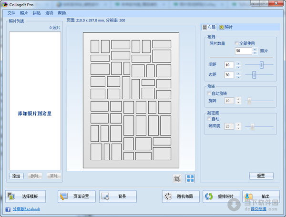
Task: Click 添加 to add photos
Action: pos(16,176)
